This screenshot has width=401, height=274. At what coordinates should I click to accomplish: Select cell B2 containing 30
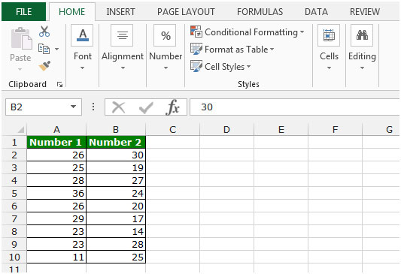[116, 155]
